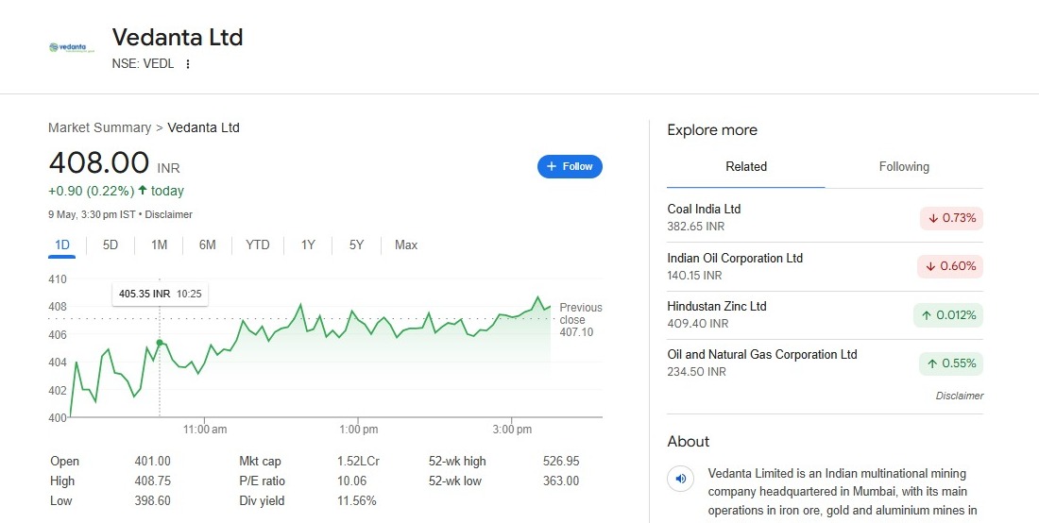This screenshot has height=523, width=1039.
Task: Select the Max chart range
Action: (406, 245)
